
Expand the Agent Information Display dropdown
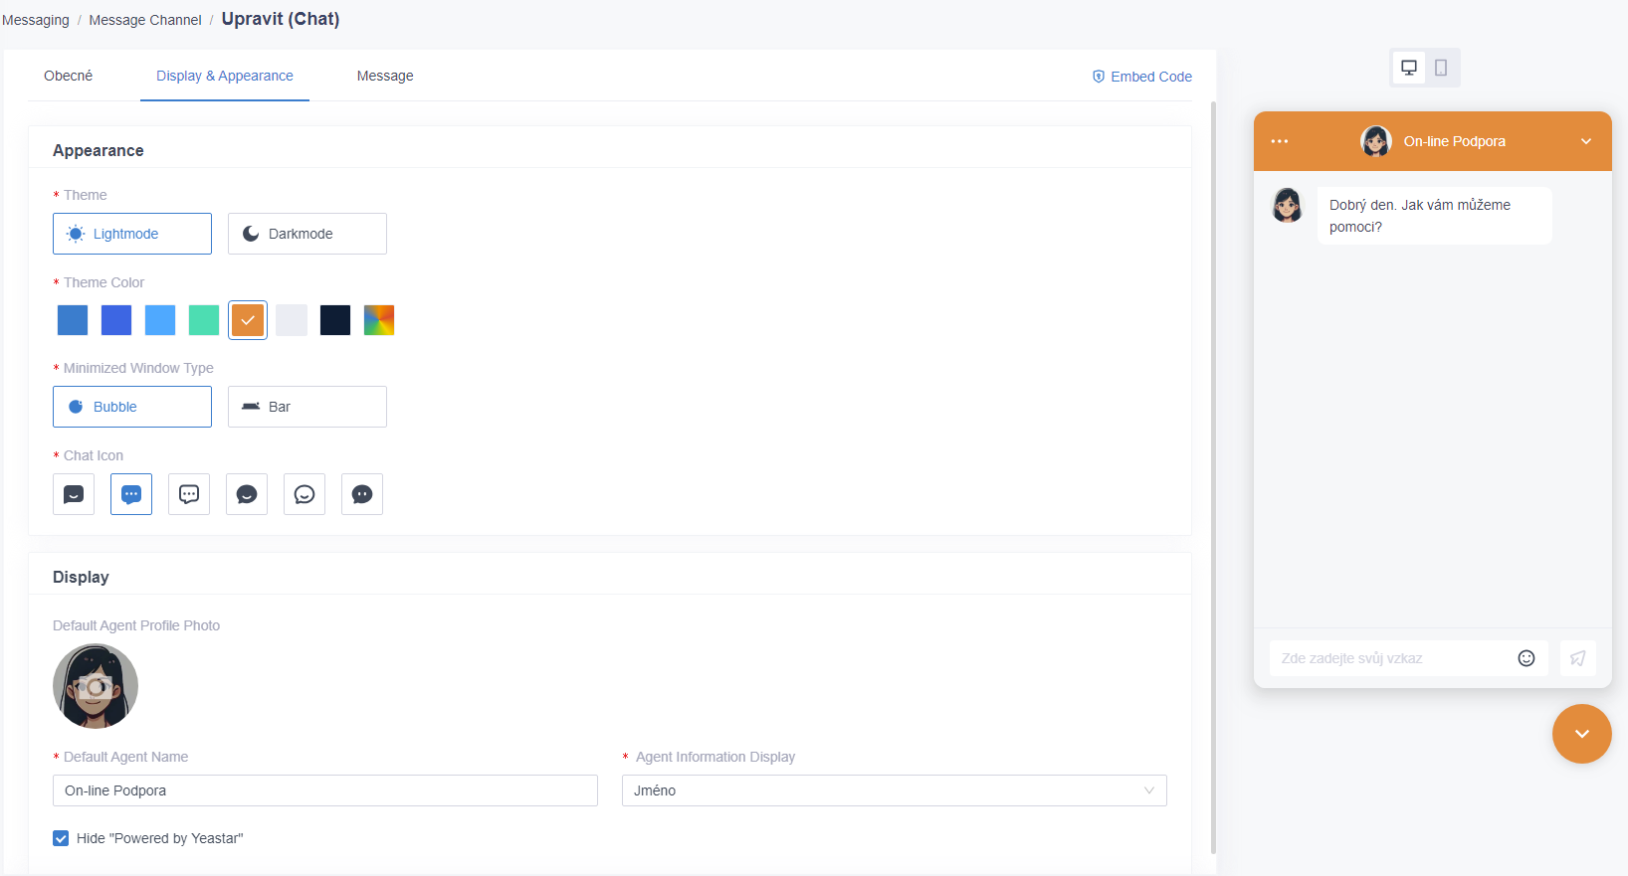click(894, 790)
